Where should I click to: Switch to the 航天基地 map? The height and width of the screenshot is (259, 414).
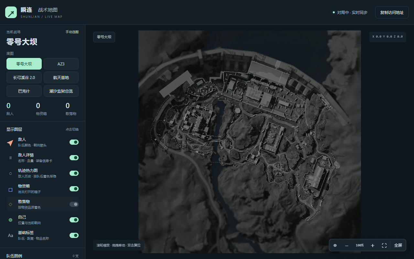click(x=61, y=77)
